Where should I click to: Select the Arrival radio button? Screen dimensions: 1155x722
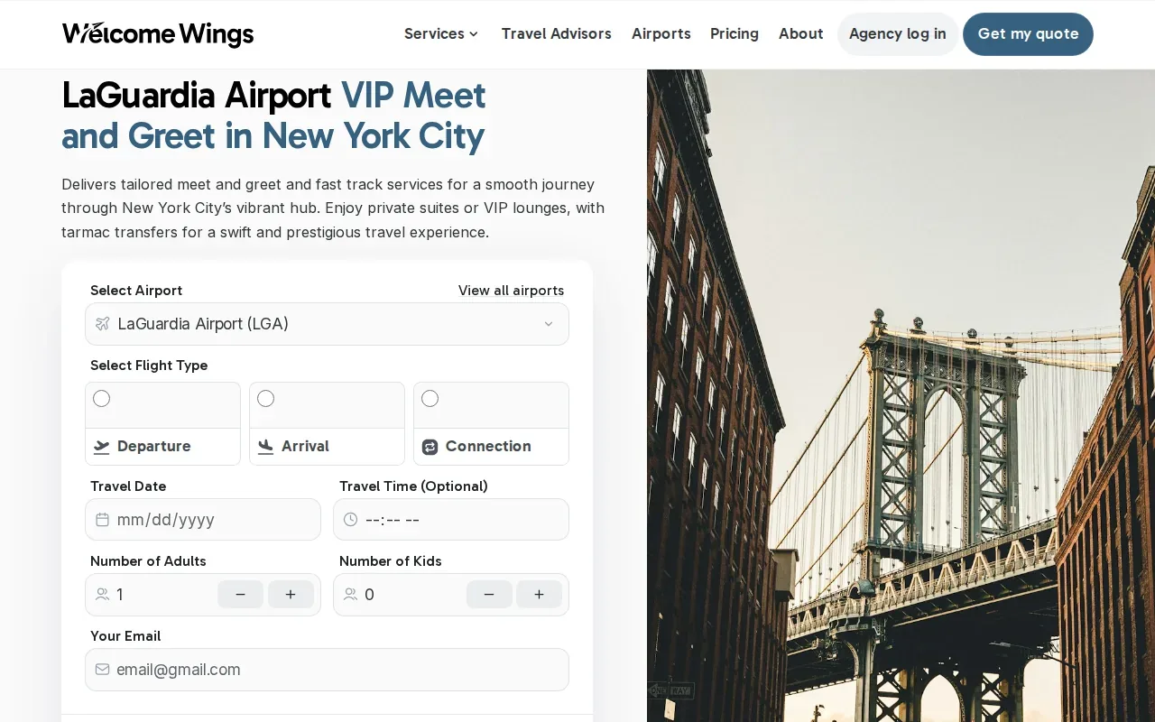tap(266, 399)
